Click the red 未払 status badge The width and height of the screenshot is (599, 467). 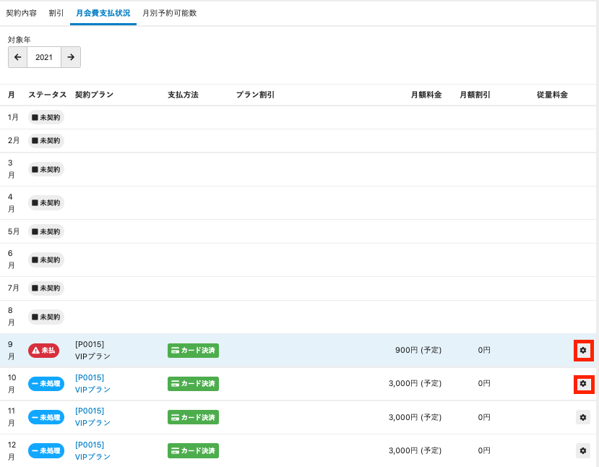tap(43, 351)
